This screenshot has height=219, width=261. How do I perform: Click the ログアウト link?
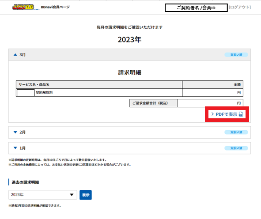click(240, 8)
